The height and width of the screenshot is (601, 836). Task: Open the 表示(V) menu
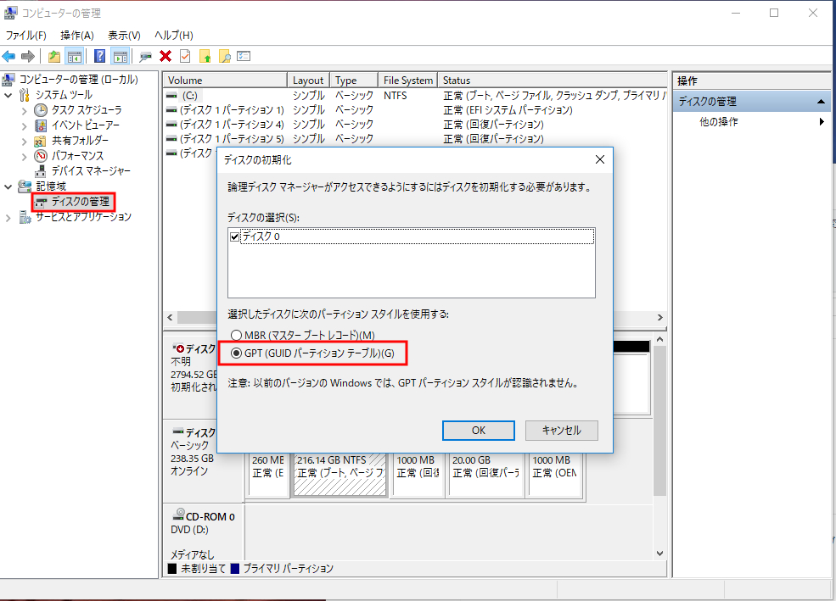click(x=124, y=35)
